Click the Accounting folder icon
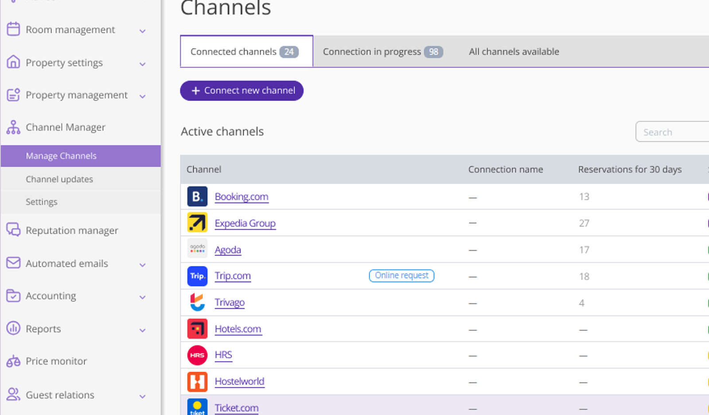Image resolution: width=709 pixels, height=415 pixels. [x=13, y=295]
